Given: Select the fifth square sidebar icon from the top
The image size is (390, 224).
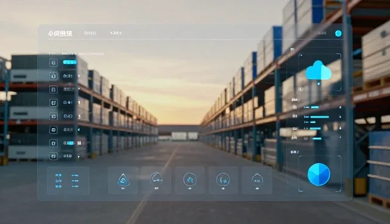Looking at the screenshot, I should [x=54, y=116].
